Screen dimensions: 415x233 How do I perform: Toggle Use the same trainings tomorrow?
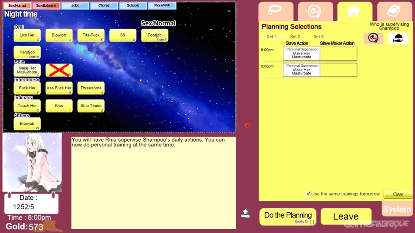click(x=308, y=194)
